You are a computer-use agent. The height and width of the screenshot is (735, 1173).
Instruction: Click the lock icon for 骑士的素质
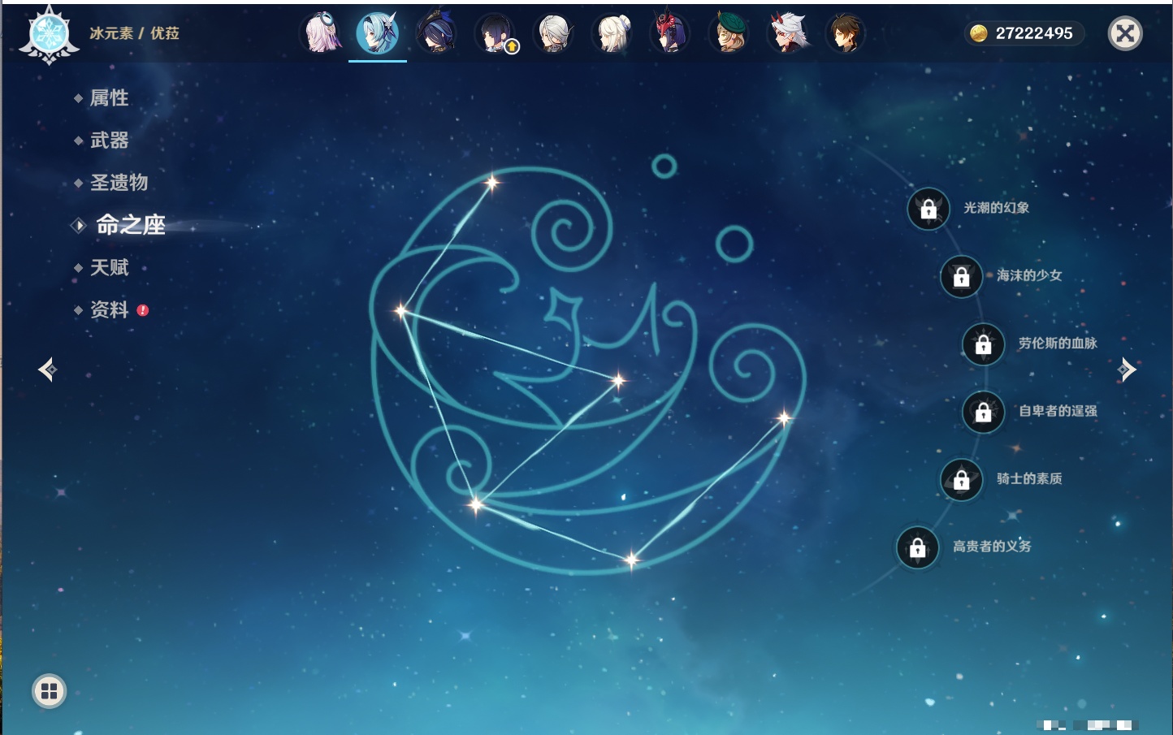962,480
